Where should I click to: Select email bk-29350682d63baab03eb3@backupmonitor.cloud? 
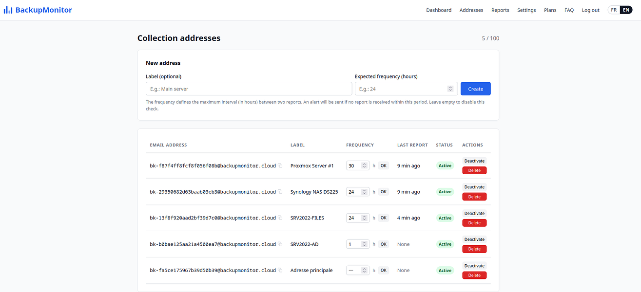point(213,192)
